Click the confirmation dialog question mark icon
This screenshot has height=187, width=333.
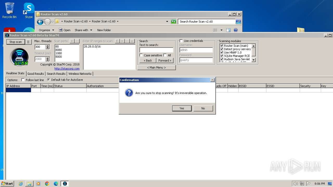129,93
